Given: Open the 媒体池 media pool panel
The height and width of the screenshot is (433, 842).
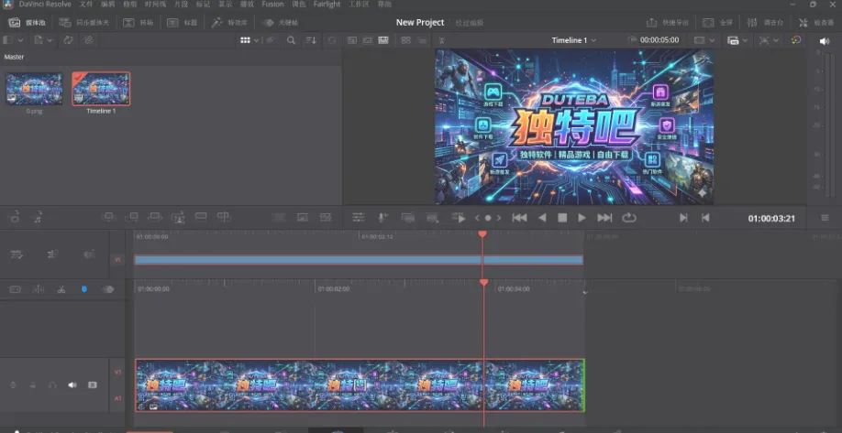Looking at the screenshot, I should pyautogui.click(x=28, y=22).
